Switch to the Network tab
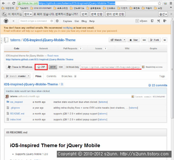Screen dimensions: 174x160 44,49
